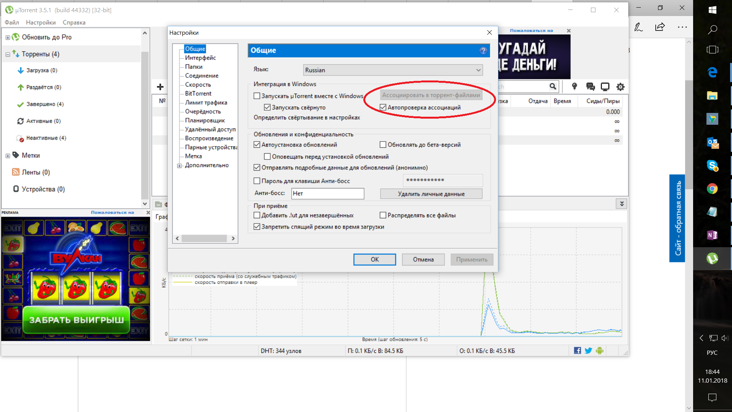Viewport: 732px width, 412px height.
Task: Open OneNote from the taskbar
Action: click(712, 235)
